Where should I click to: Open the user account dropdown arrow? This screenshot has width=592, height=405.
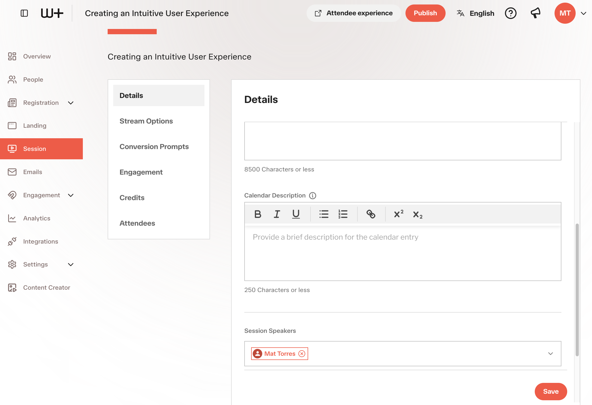click(584, 13)
